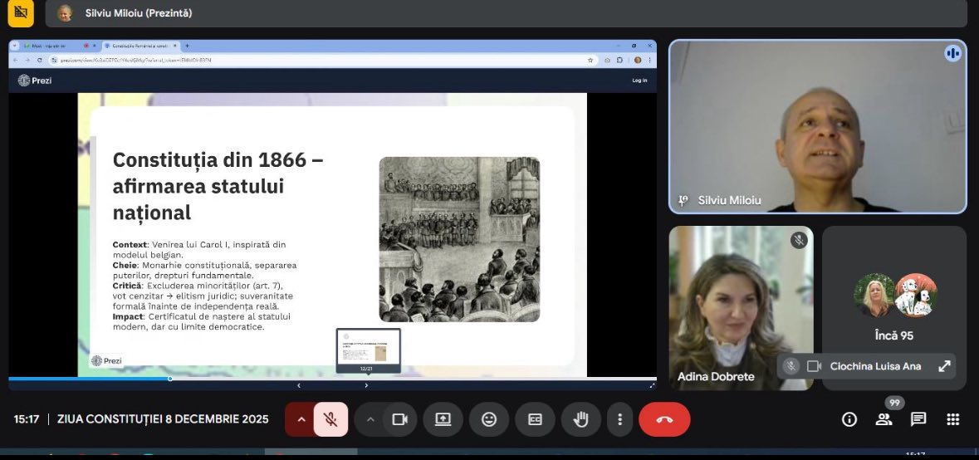Unmute the microphone in the call bar
Image resolution: width=979 pixels, height=460 pixels.
330,419
